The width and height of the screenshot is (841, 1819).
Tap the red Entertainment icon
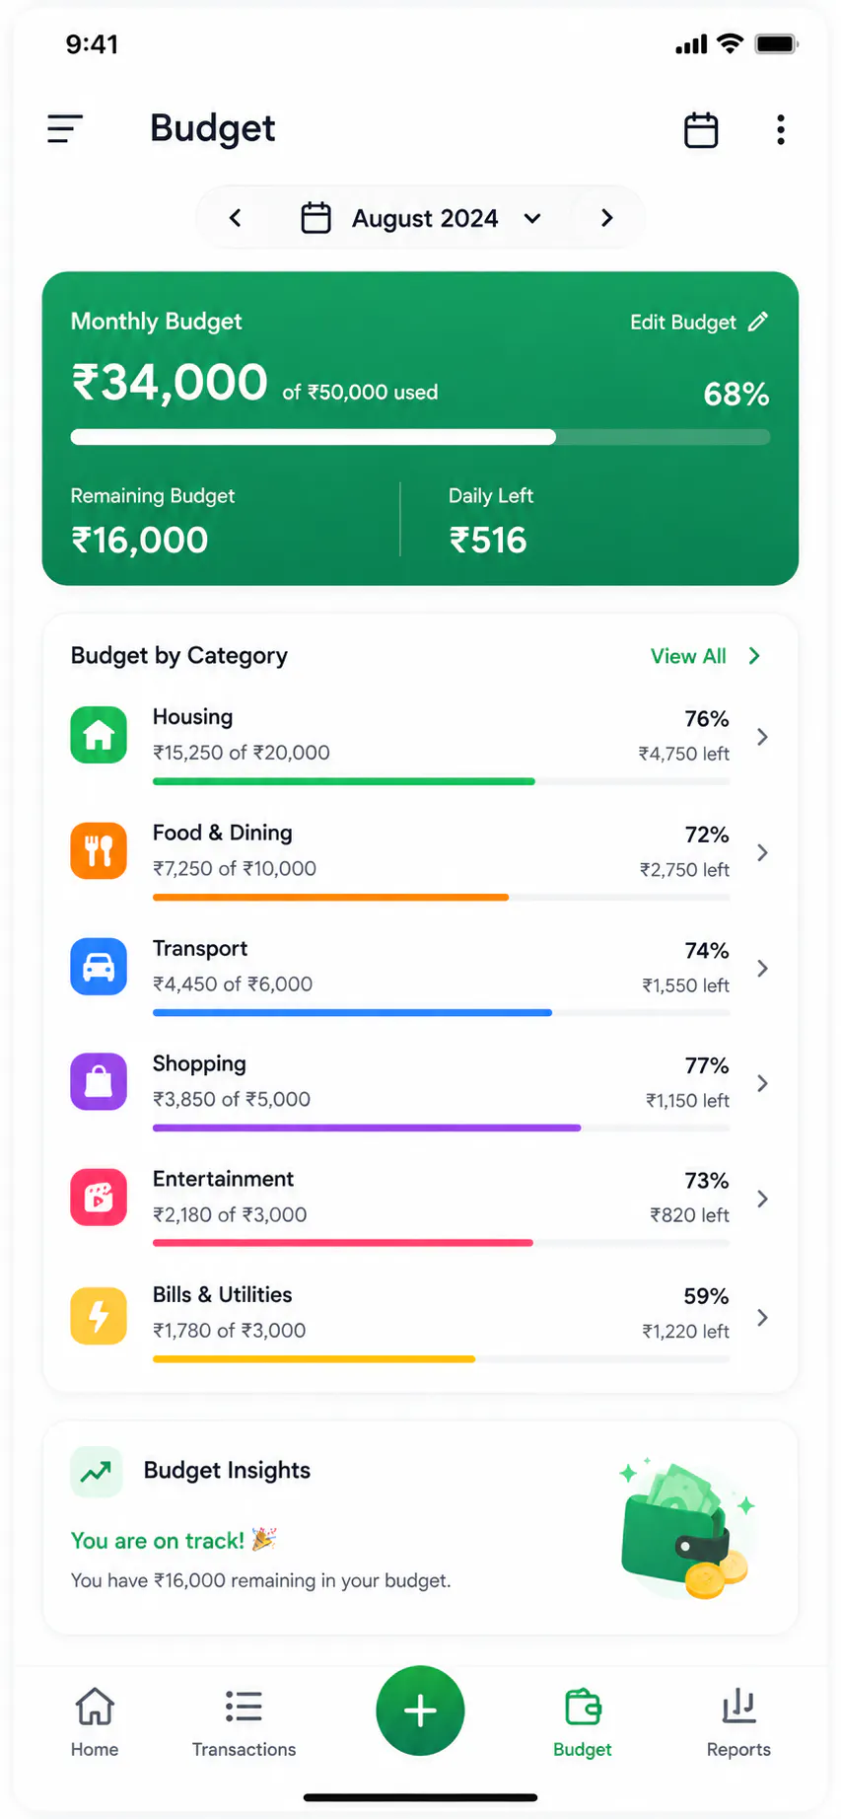(99, 1198)
